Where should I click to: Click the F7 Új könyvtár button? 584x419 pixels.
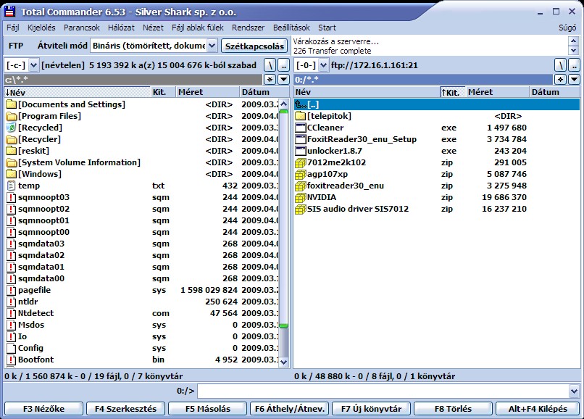371,409
